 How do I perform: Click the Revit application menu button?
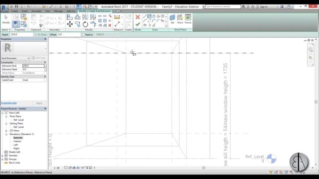[4, 8]
